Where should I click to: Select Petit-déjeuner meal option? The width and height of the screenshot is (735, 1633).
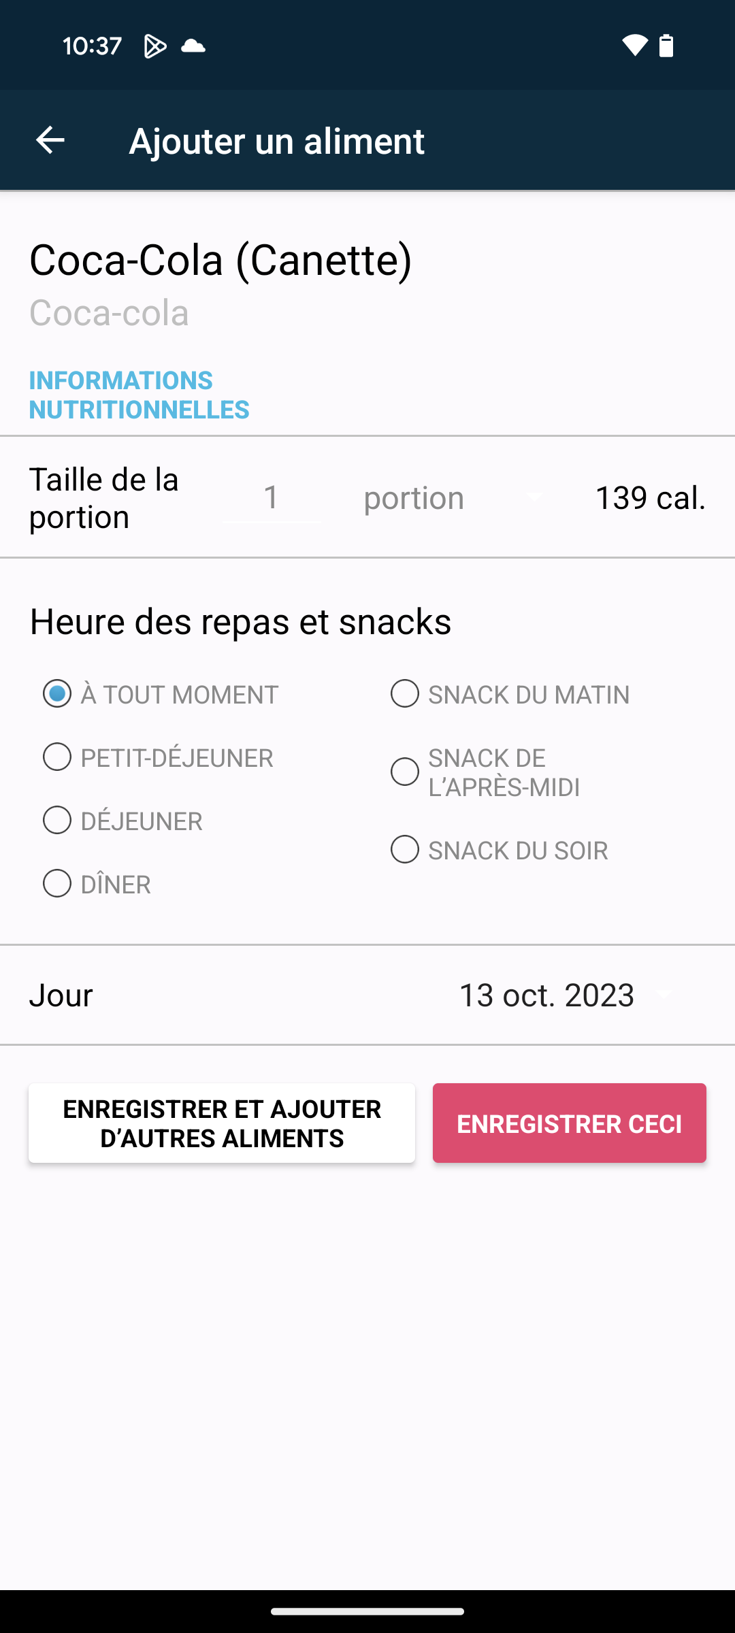(x=57, y=757)
